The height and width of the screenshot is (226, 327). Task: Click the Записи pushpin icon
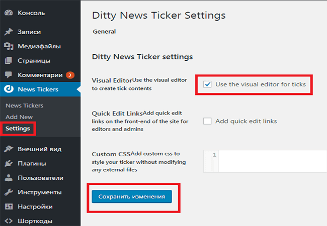[9, 32]
